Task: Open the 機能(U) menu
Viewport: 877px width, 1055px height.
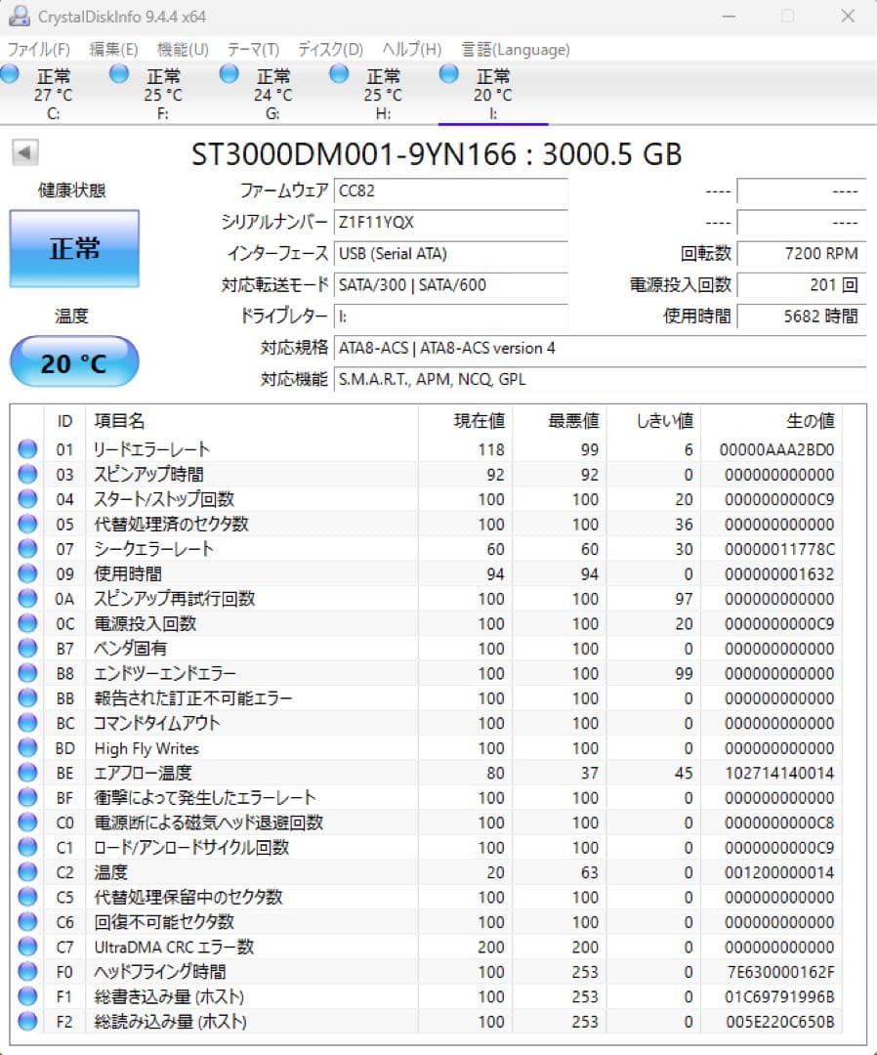Action: point(183,49)
